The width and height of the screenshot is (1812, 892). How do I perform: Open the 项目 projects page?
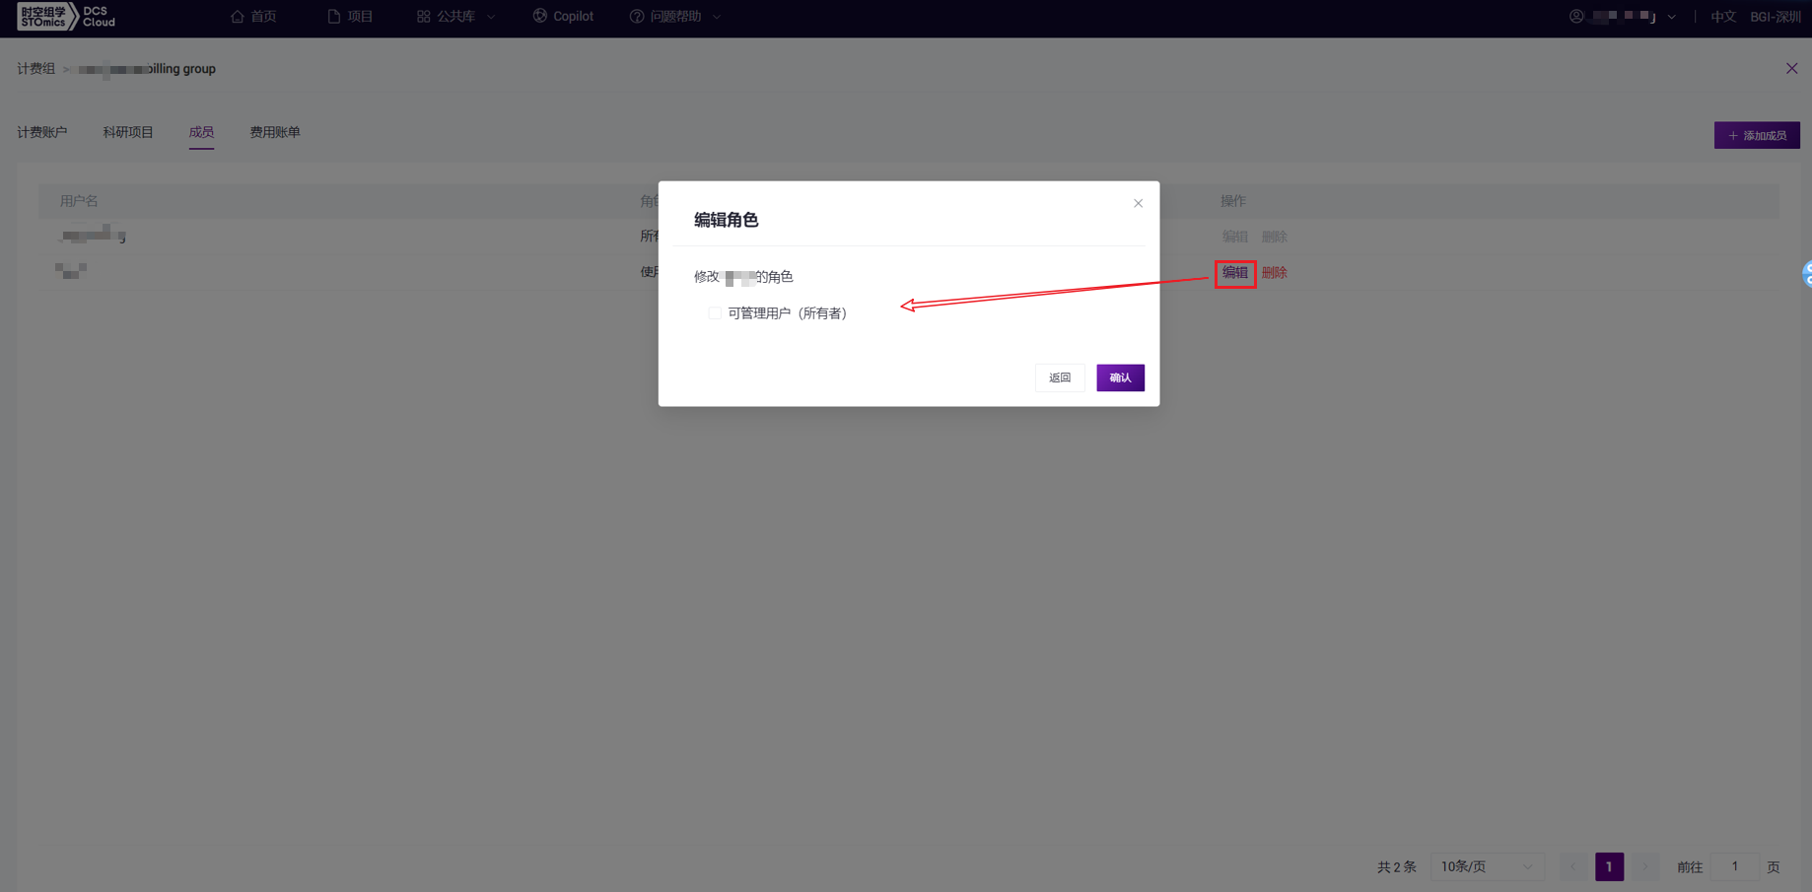click(350, 17)
